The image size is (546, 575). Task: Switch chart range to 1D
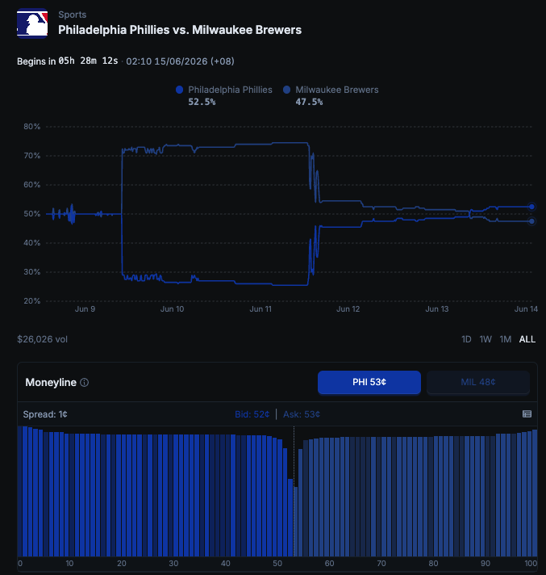coord(466,339)
